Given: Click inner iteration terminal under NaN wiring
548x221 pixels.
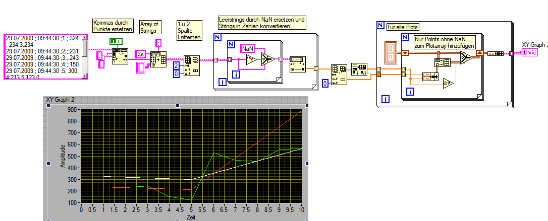Looking at the screenshot, I should [237, 74].
